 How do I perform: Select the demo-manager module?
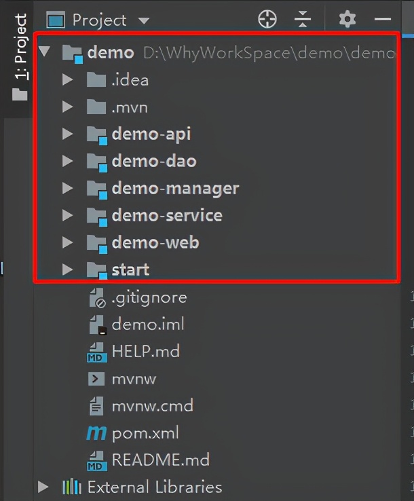pos(175,189)
